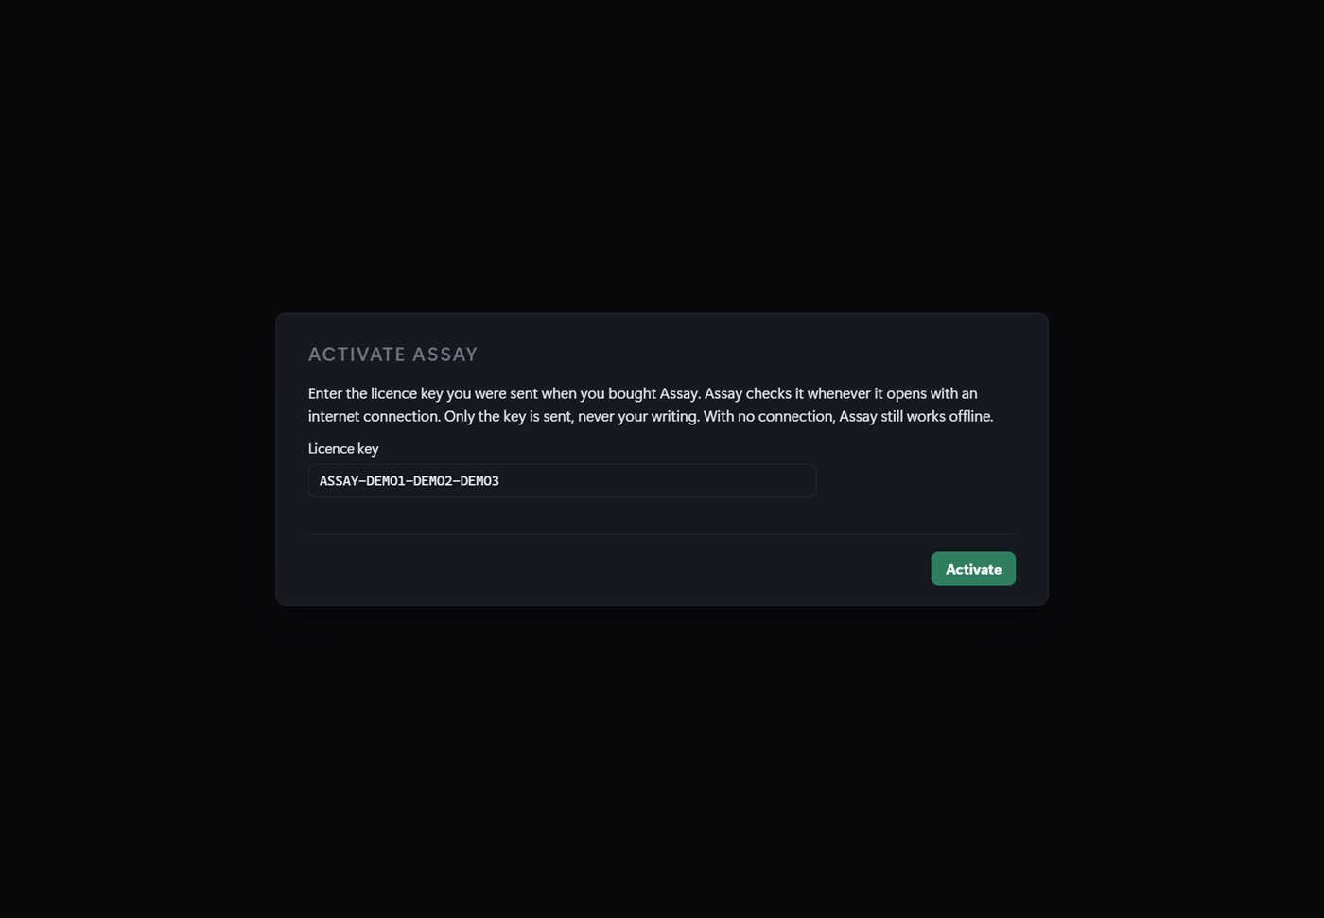Image resolution: width=1324 pixels, height=918 pixels.
Task: Click the divider line above the Activate button
Action: tap(662, 534)
